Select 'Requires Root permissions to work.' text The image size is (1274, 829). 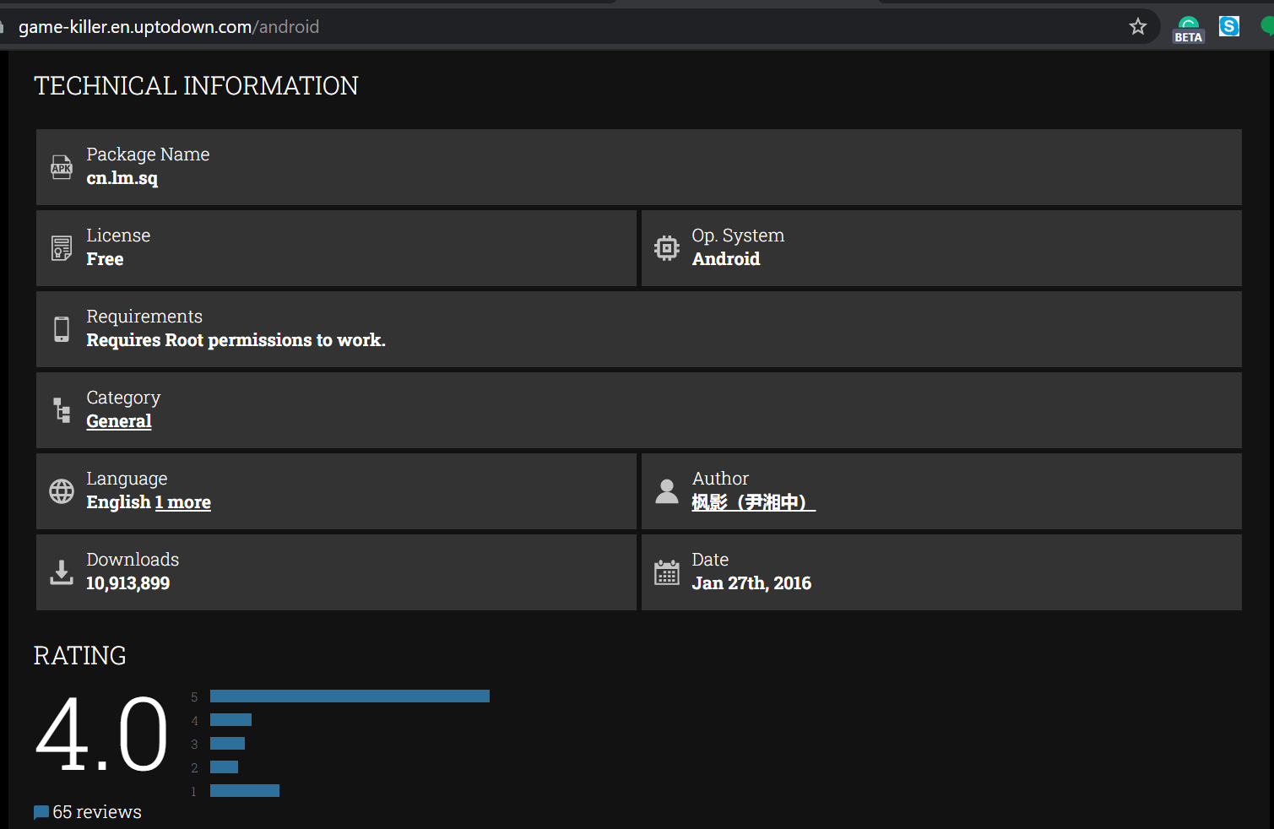(x=236, y=340)
